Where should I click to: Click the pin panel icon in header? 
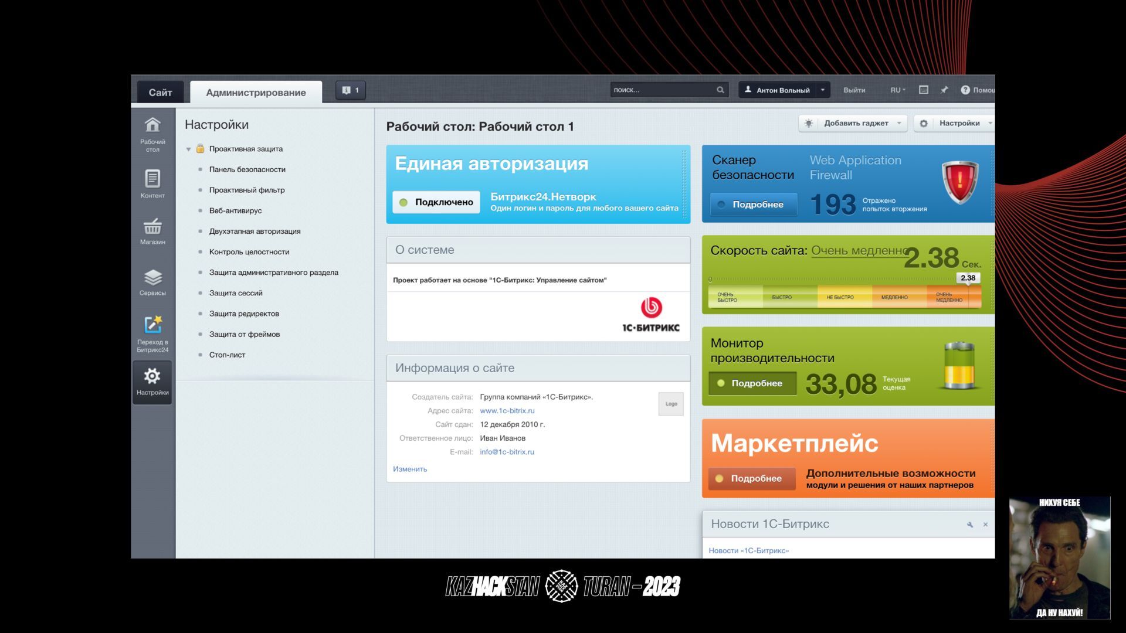[x=944, y=90]
